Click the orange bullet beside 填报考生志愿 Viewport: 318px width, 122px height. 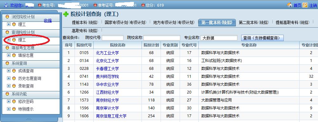(x=7, y=48)
